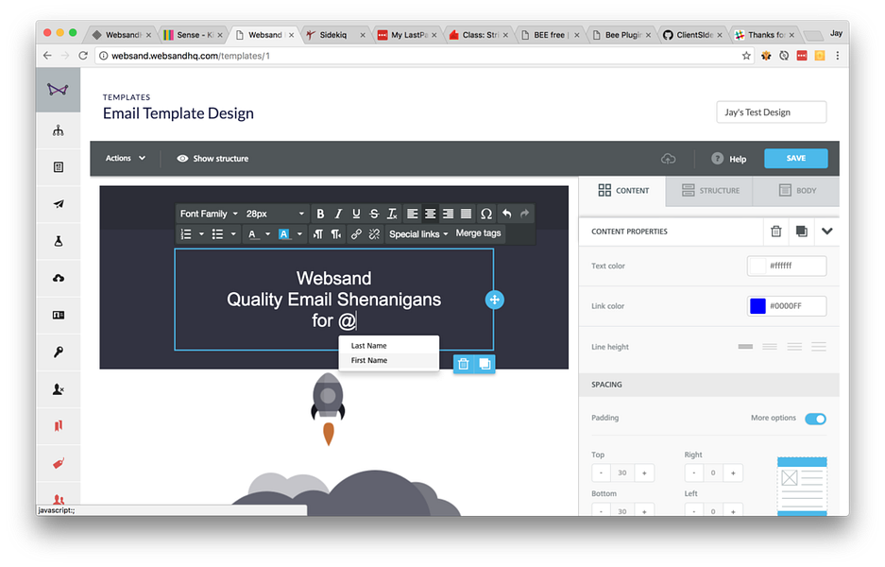Viewport: 885px width, 567px height.
Task: Open the Actions dropdown
Action: click(126, 158)
